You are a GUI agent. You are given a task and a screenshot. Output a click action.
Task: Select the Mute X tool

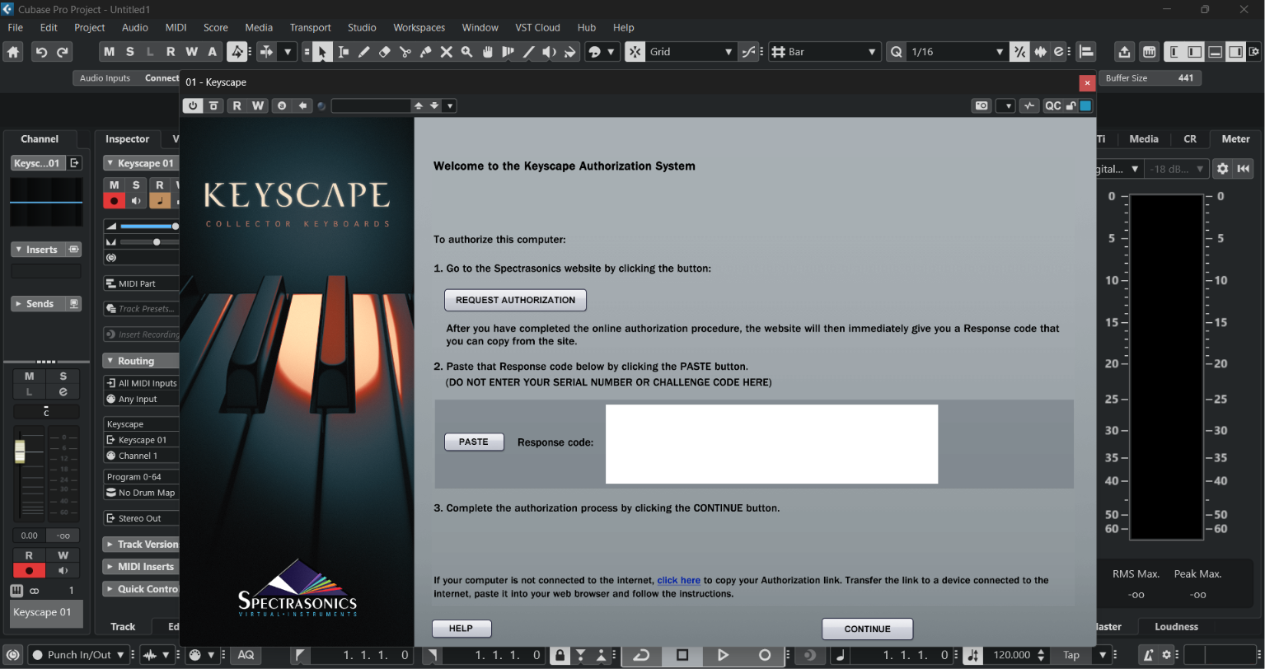pyautogui.click(x=446, y=52)
